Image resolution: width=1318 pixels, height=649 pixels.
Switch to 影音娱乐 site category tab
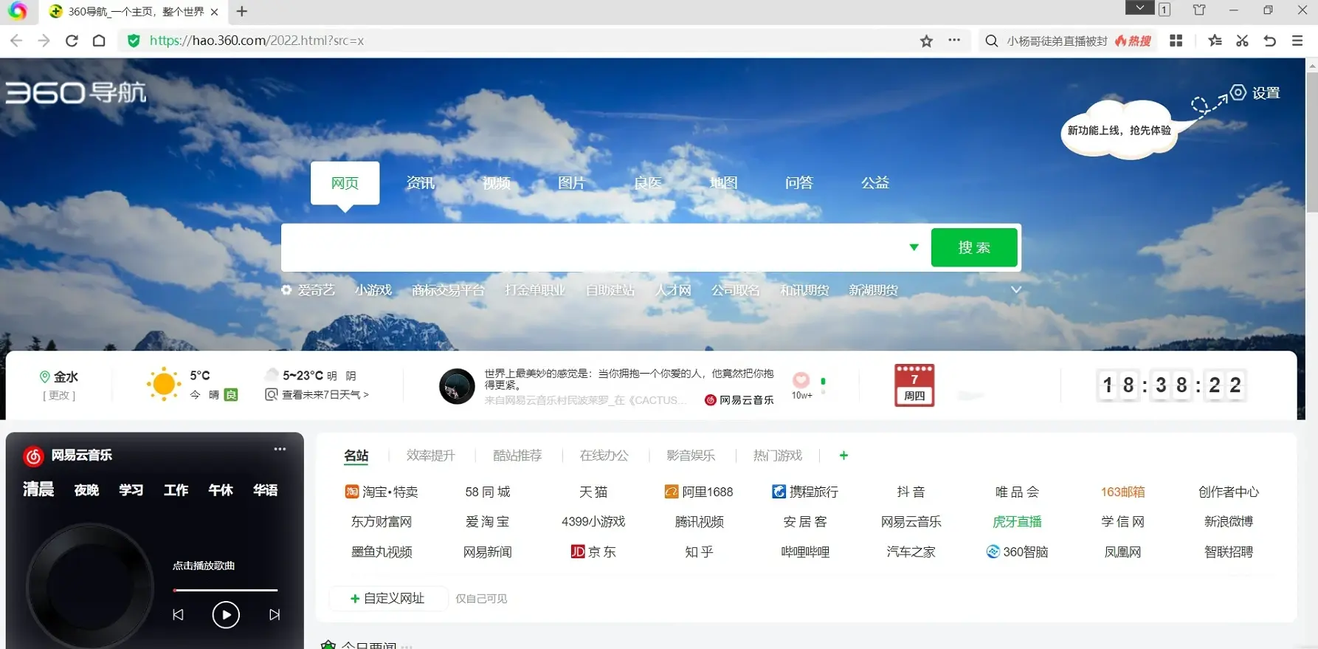point(691,456)
